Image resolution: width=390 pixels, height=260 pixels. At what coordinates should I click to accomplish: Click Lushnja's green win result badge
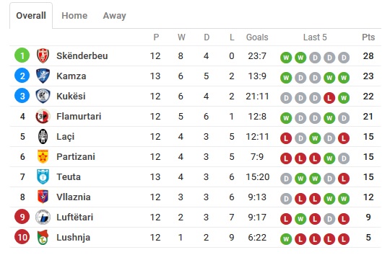[x=286, y=239]
